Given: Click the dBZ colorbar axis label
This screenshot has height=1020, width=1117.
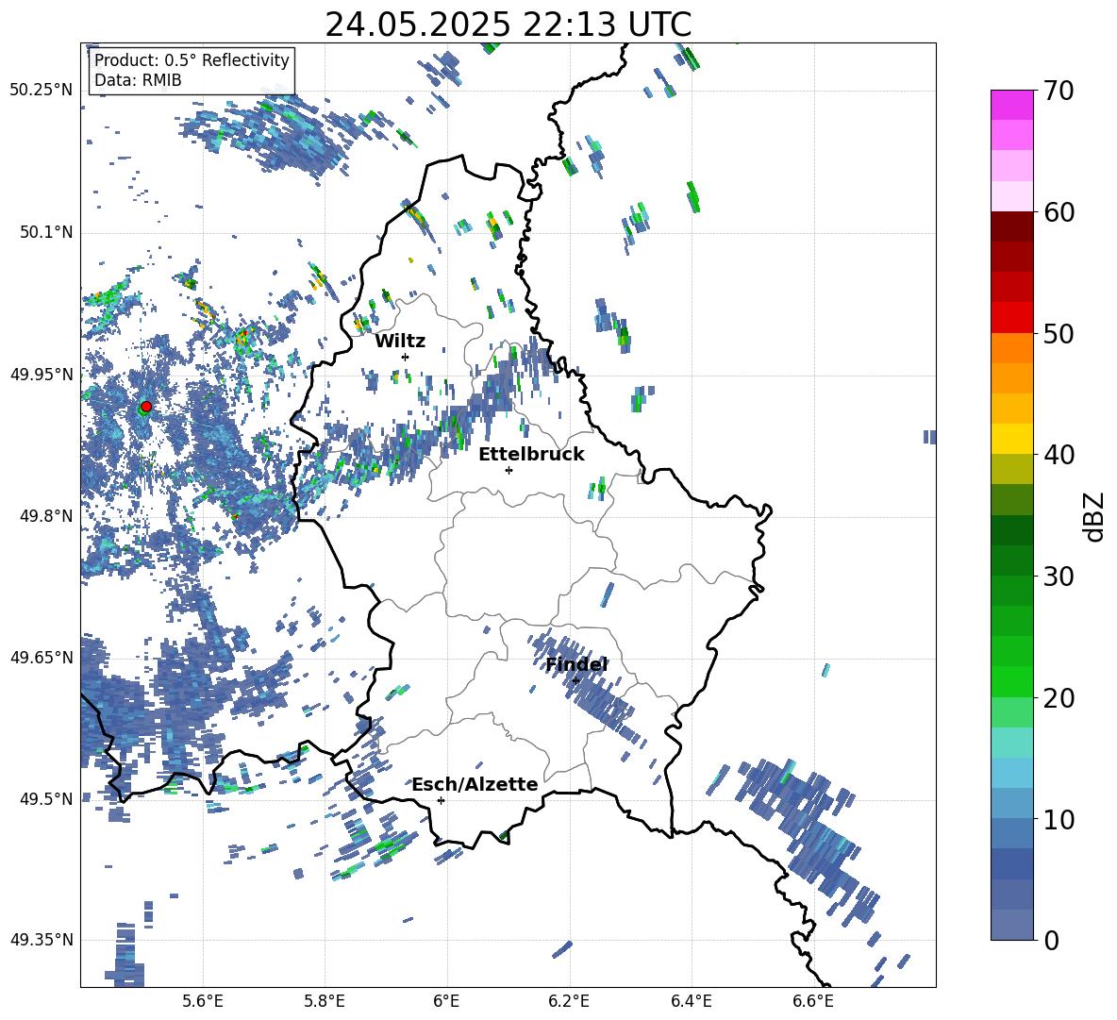Looking at the screenshot, I should 1095,516.
